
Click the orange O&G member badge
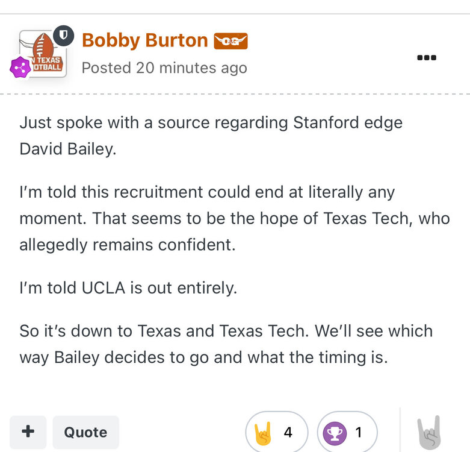230,41
